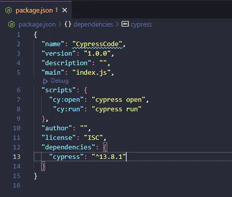Click the "dependencies" key on line 12
232x197 pixels.
point(68,147)
